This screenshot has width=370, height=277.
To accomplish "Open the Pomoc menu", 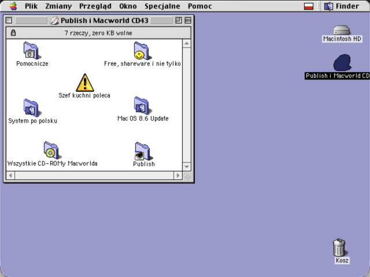I will (200, 6).
